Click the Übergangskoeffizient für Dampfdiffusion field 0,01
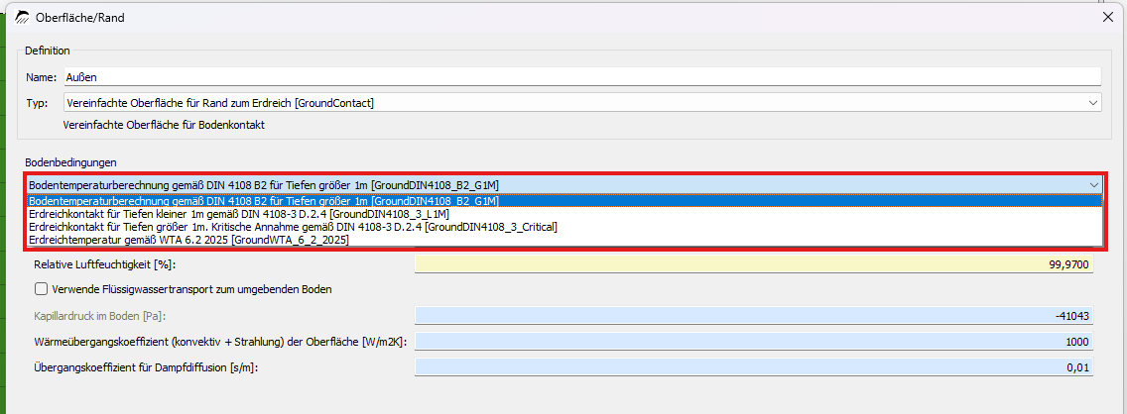 pyautogui.click(x=754, y=367)
